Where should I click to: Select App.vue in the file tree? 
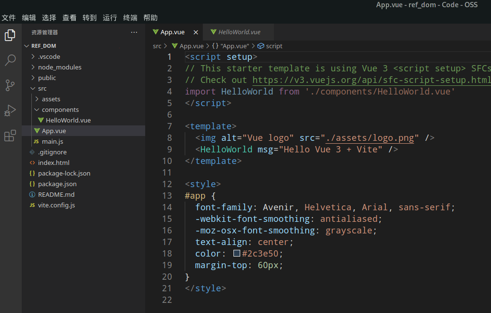tap(83, 131)
